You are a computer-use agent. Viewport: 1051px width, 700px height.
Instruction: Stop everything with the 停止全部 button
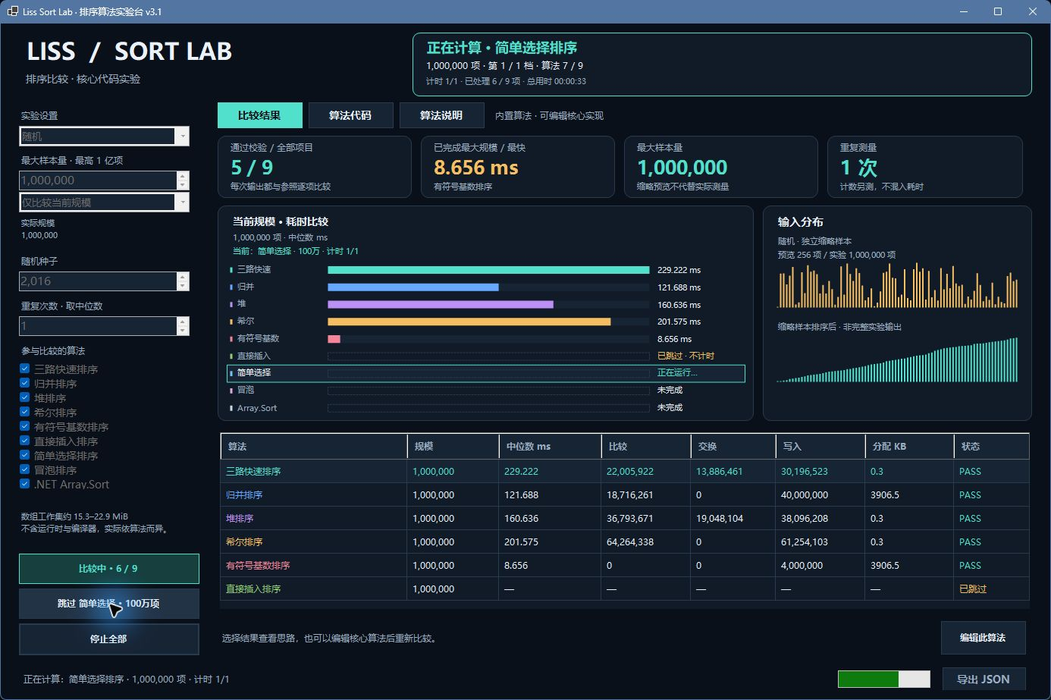pyautogui.click(x=109, y=639)
